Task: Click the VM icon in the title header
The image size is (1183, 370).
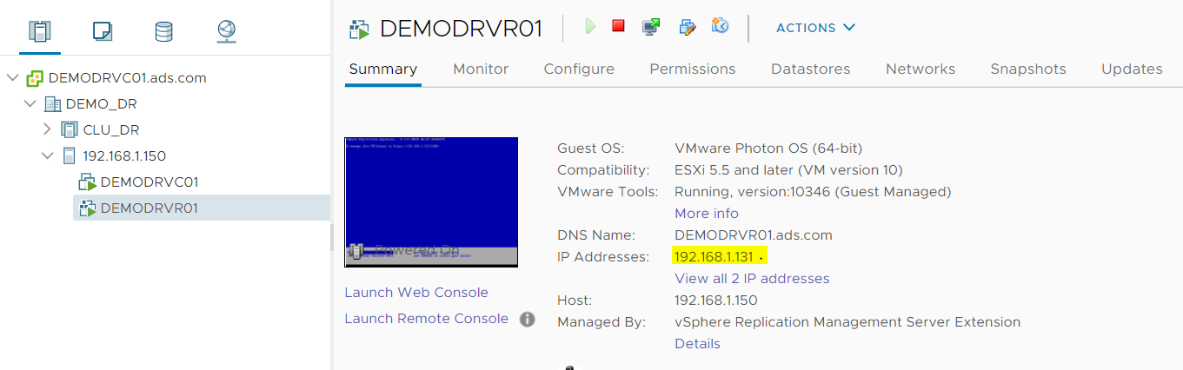Action: point(359,29)
